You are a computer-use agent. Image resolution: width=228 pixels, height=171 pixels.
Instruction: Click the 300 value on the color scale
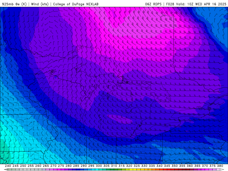point(99,166)
